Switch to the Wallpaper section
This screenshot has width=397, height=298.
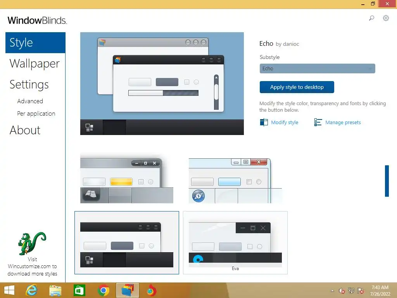pos(35,63)
